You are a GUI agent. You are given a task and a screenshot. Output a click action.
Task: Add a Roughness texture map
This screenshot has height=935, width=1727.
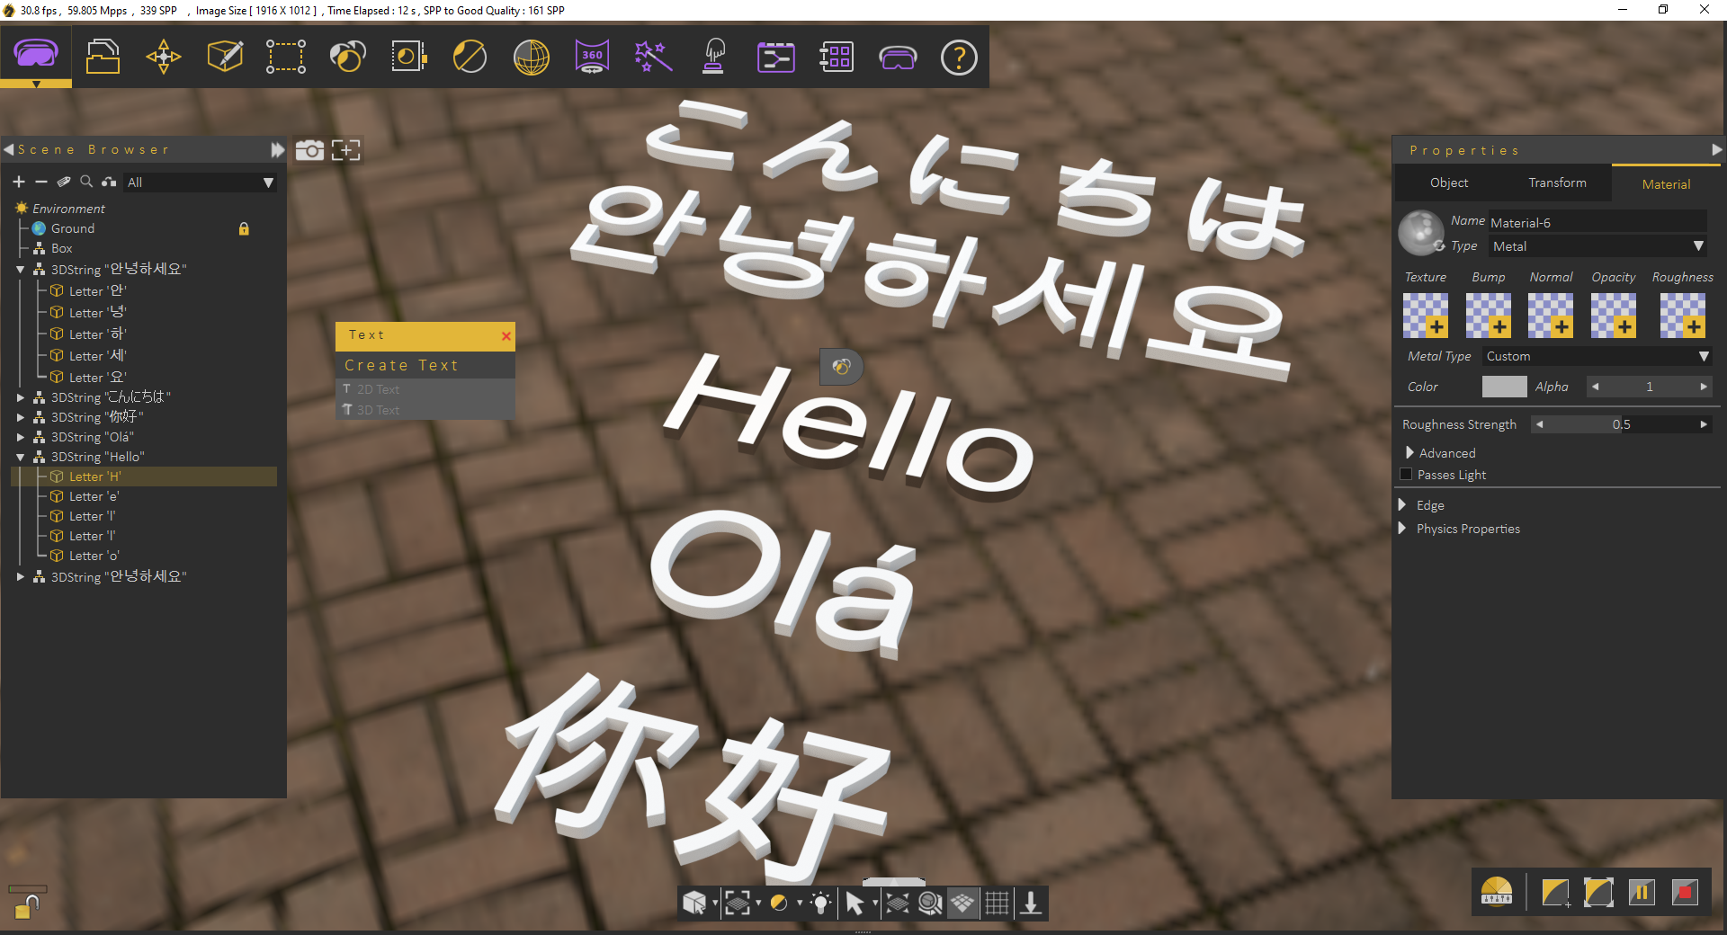pos(1681,315)
